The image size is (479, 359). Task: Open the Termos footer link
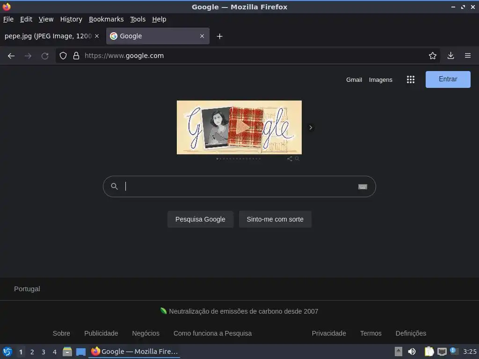371,333
